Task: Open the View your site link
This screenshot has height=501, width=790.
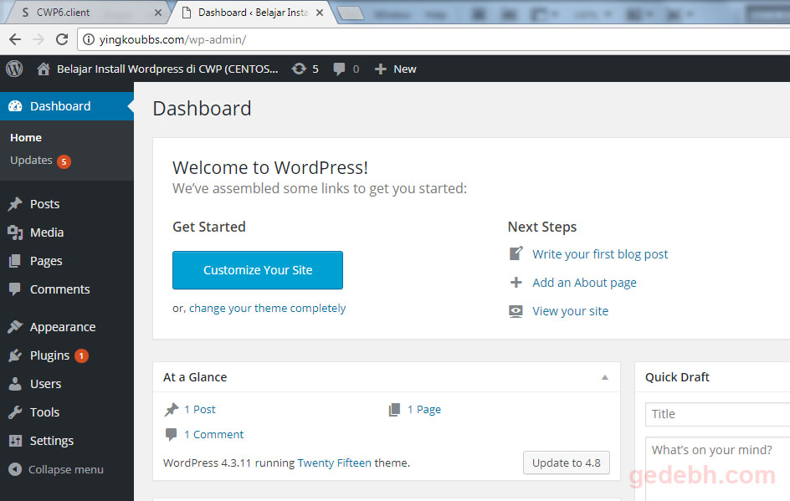Action: pyautogui.click(x=571, y=311)
